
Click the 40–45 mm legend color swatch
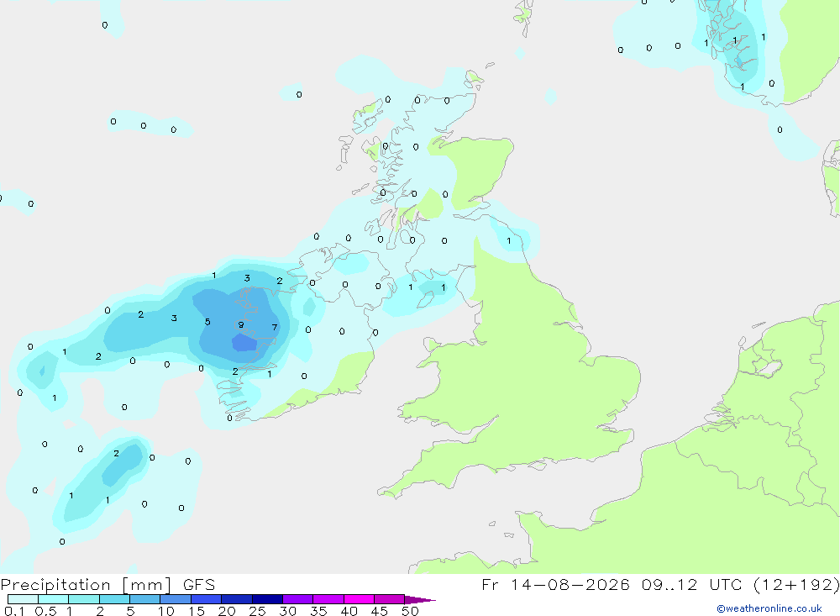(359, 599)
